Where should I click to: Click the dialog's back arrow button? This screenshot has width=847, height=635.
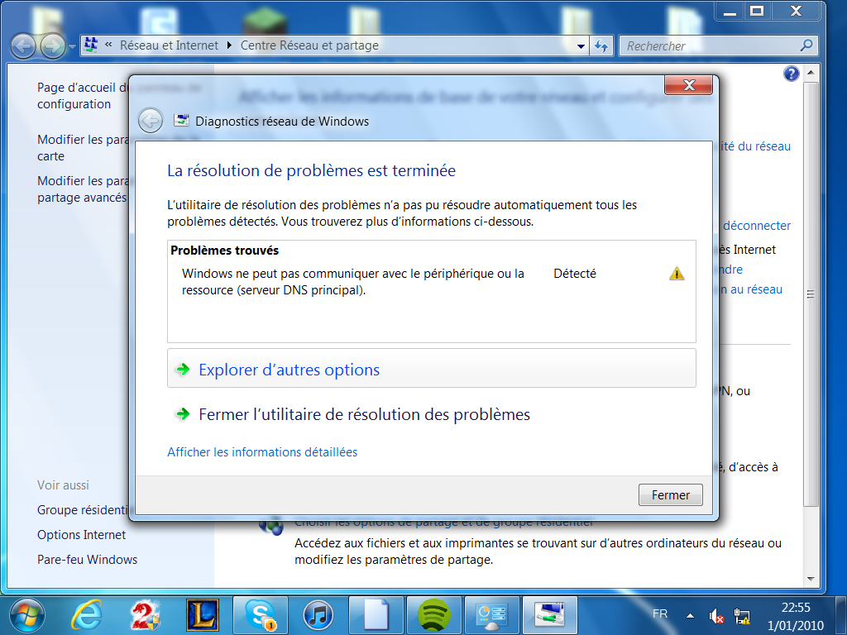click(x=151, y=121)
